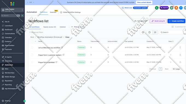Open the blue help question mark icon
The height and width of the screenshot is (104, 186).
(181, 8)
